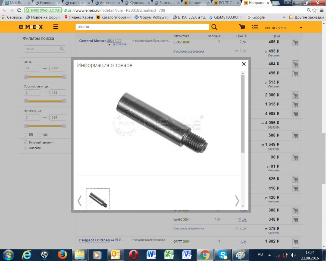Launch Opera from the taskbar
Image resolution: width=326 pixels, height=261 pixels.
click(133, 254)
